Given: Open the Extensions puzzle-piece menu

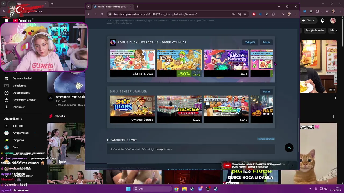Looking at the screenshot, I should (x=273, y=14).
